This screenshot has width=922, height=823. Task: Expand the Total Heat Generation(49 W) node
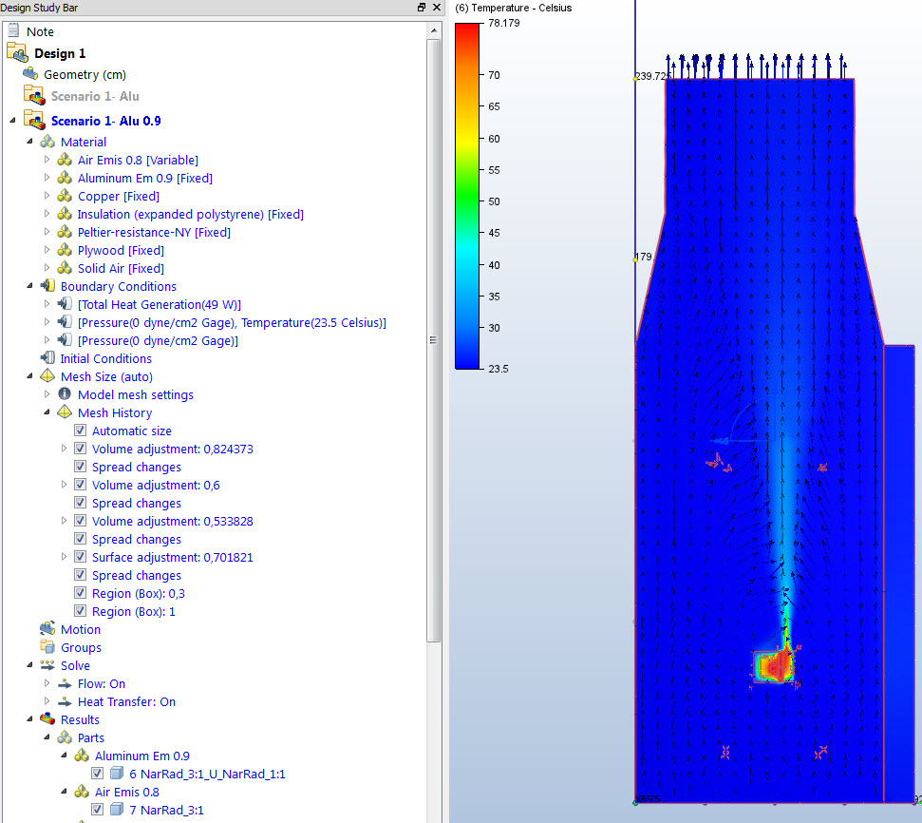click(47, 304)
